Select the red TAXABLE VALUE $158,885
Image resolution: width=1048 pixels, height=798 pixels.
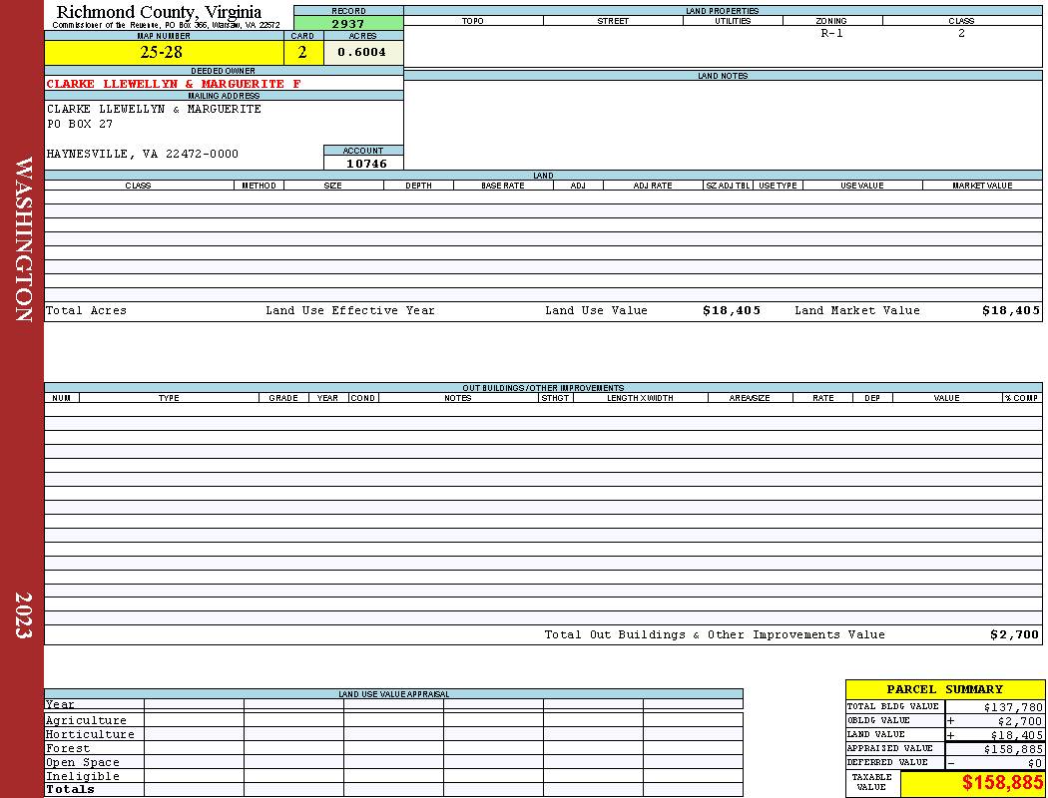(x=1002, y=783)
